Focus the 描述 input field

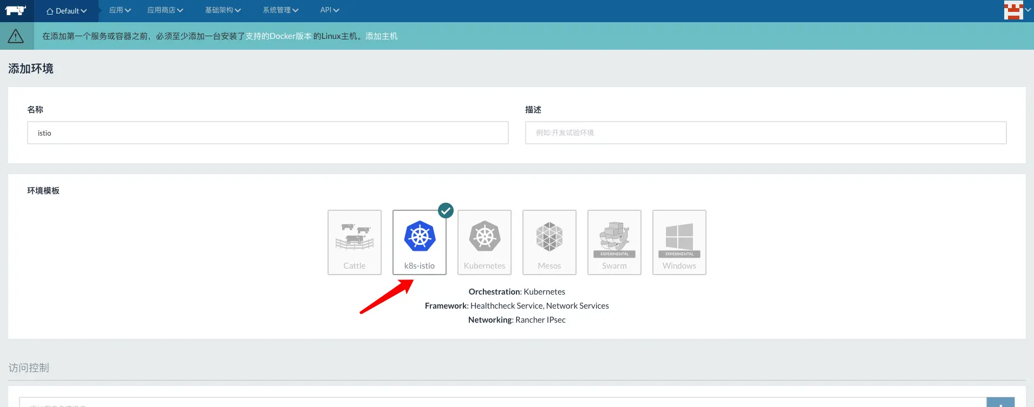pos(765,133)
